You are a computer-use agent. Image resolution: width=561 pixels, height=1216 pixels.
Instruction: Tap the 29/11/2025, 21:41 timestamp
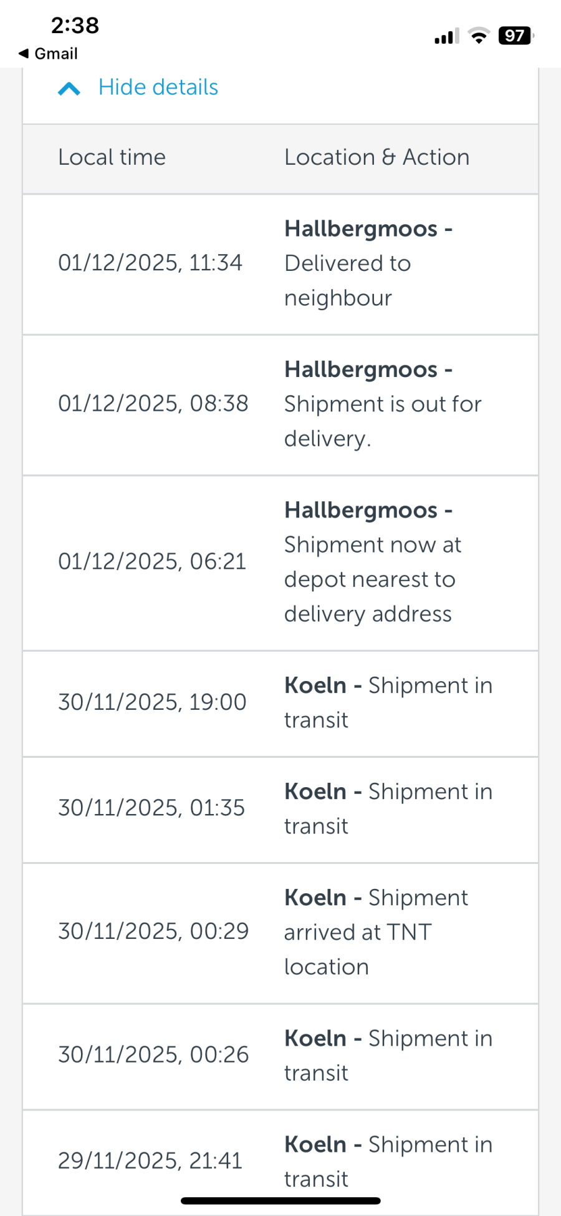coord(150,1161)
